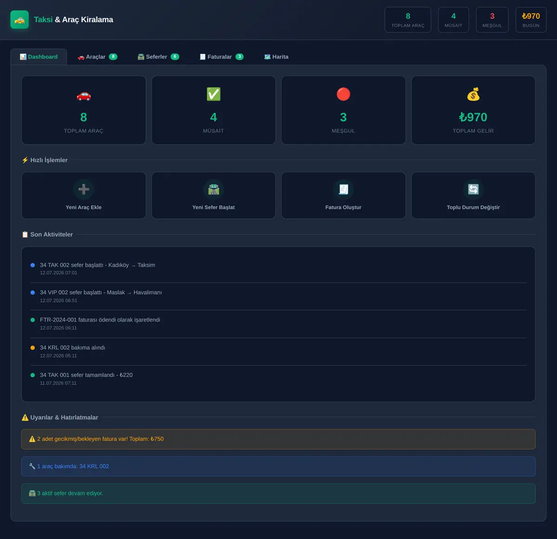Click the Taksi & Araç Kiralama title
The width and height of the screenshot is (557, 539).
73,19
